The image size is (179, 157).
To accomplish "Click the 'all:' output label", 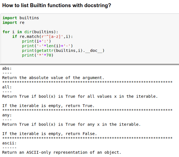I will [7, 87].
